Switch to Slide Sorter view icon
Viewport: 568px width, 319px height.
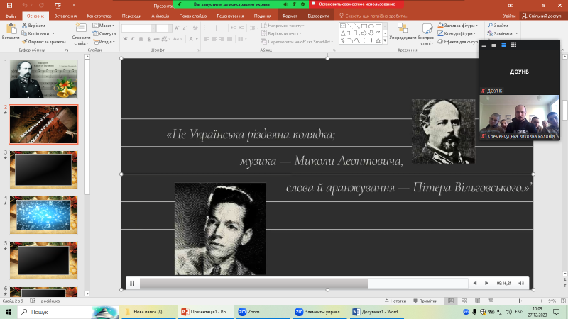[464, 301]
